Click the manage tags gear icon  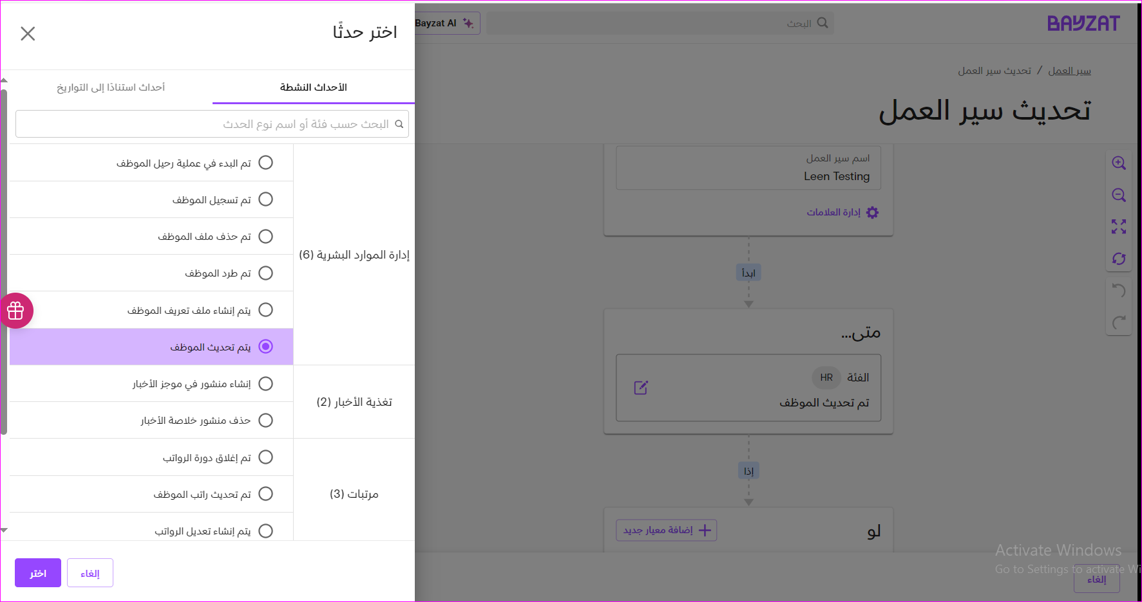tap(872, 212)
